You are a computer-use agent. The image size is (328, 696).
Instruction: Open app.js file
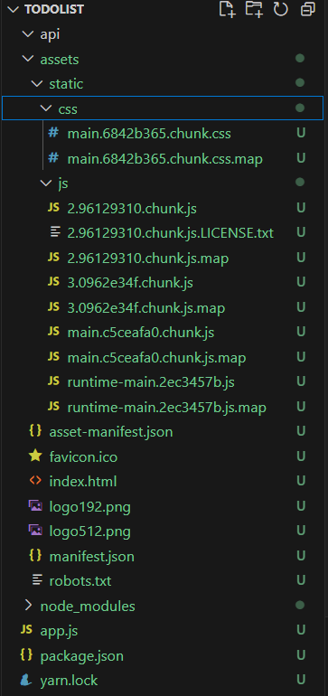[x=59, y=631]
